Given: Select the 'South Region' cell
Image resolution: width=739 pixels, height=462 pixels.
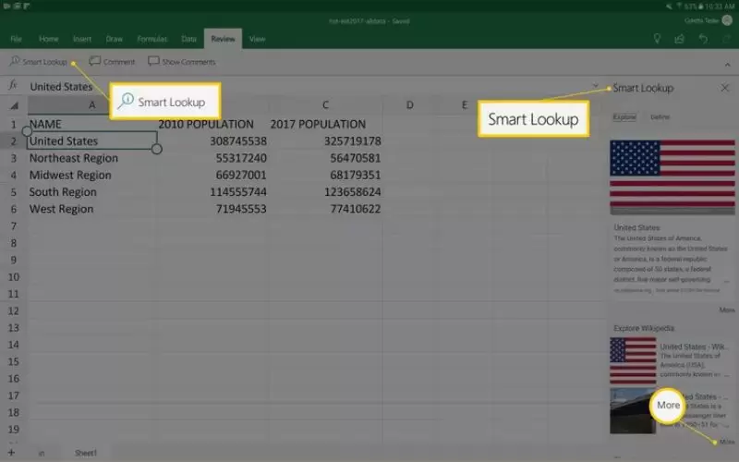Looking at the screenshot, I should coord(91,192).
